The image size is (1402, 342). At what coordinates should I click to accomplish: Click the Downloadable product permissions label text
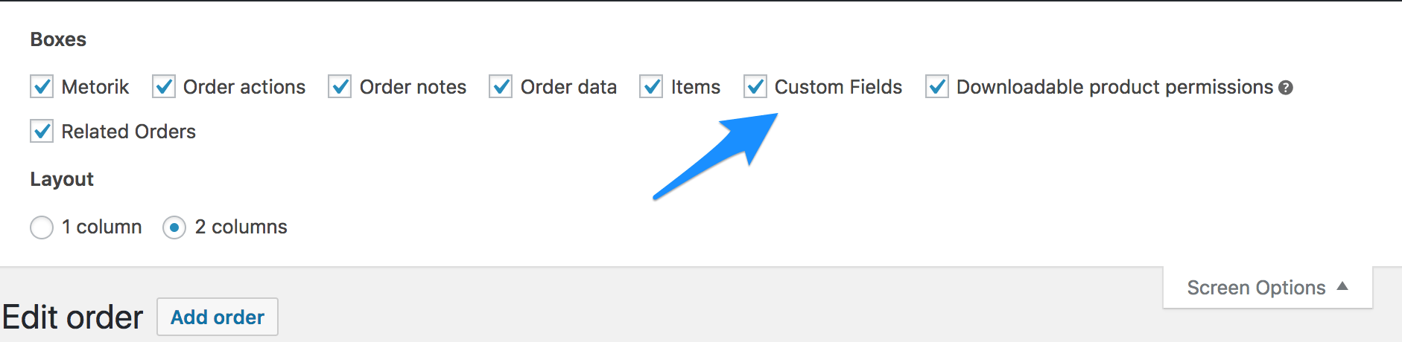[1114, 87]
